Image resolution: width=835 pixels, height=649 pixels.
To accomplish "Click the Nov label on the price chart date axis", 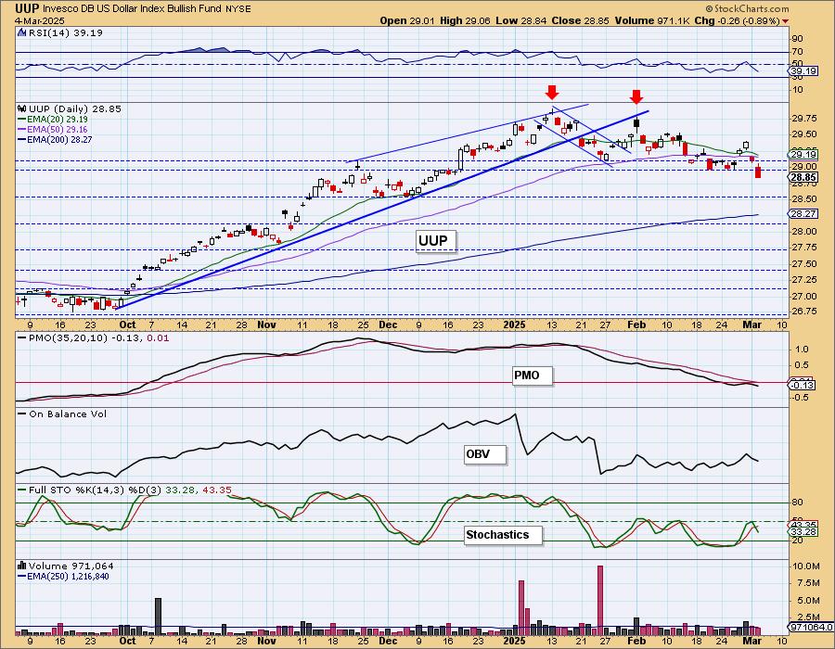I will point(266,324).
